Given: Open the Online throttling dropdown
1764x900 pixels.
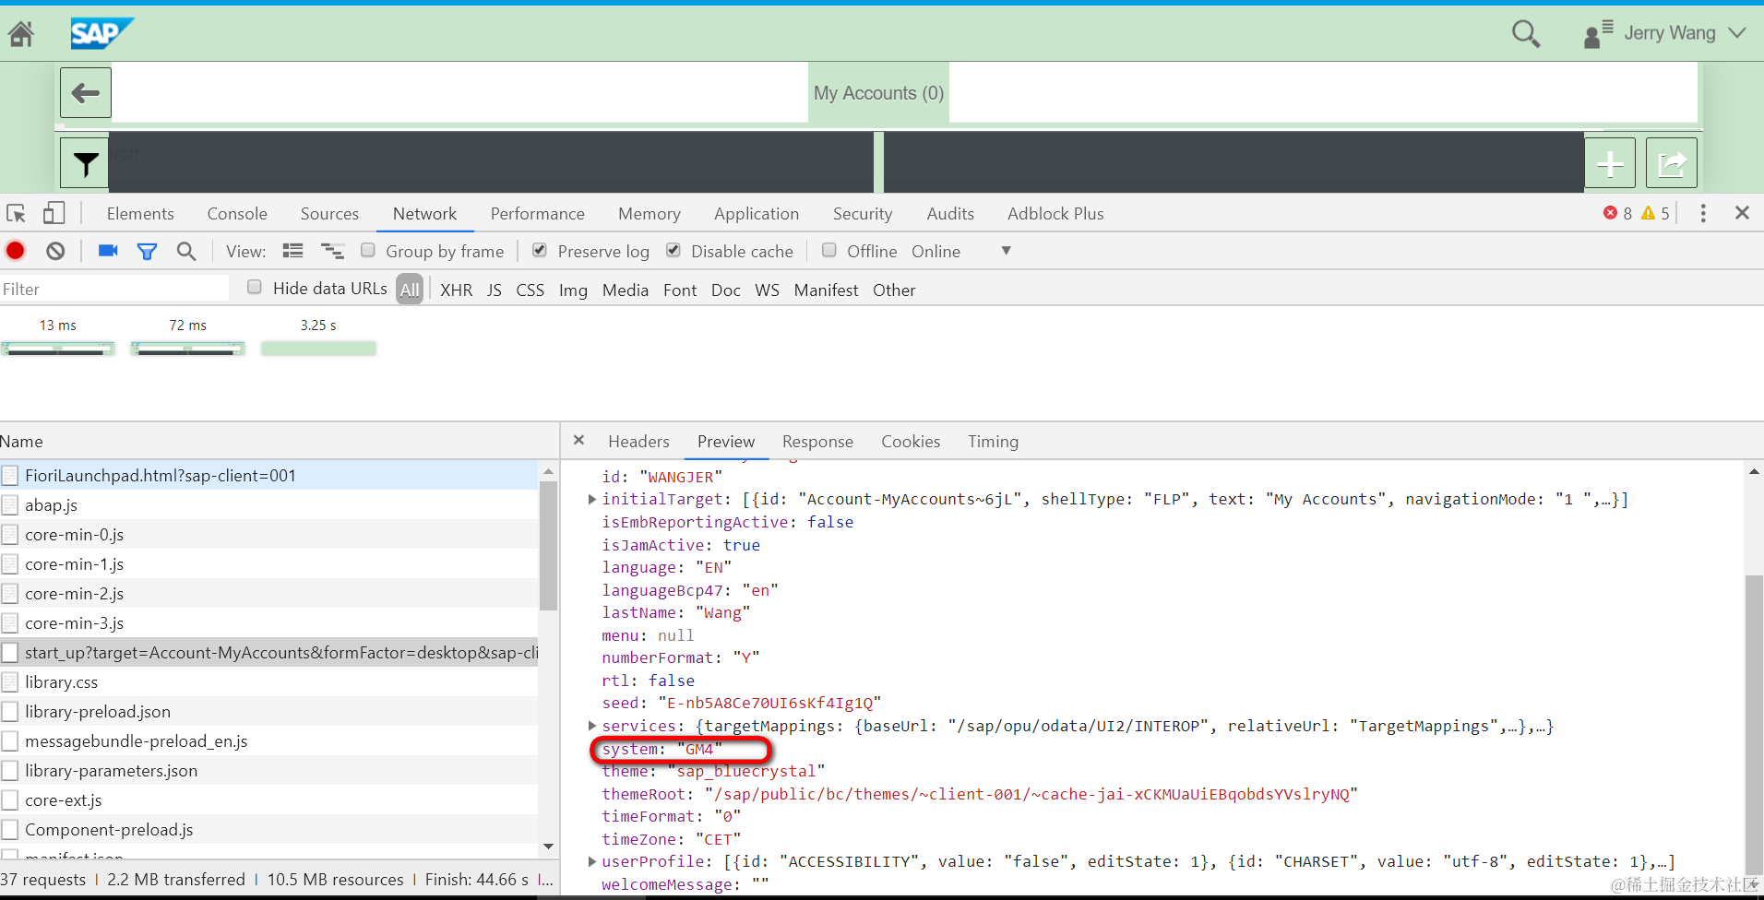Looking at the screenshot, I should point(961,251).
